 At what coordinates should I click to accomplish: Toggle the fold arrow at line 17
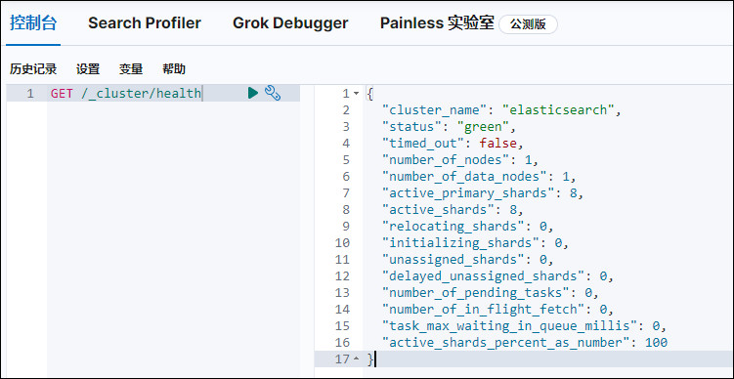point(356,358)
